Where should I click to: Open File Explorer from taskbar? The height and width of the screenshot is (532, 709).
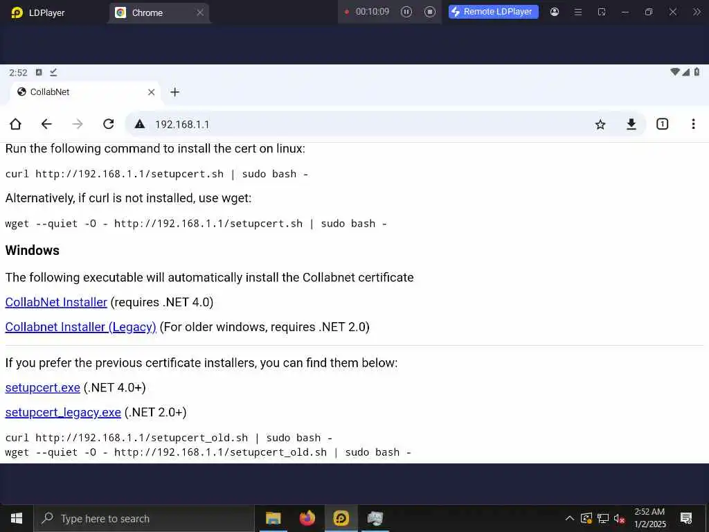point(273,518)
